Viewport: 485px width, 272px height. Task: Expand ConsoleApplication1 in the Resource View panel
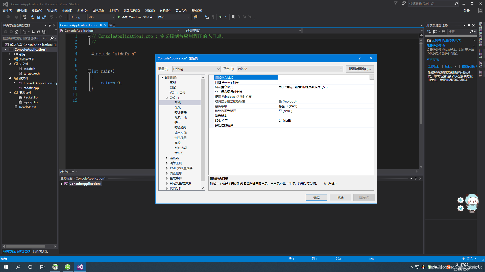tap(61, 184)
